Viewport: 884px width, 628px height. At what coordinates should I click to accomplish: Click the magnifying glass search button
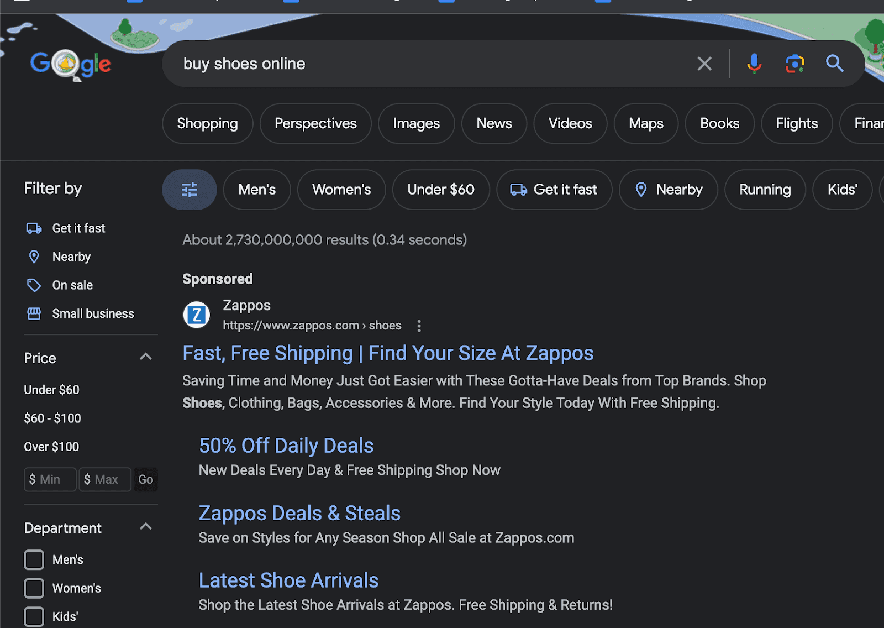pos(834,64)
